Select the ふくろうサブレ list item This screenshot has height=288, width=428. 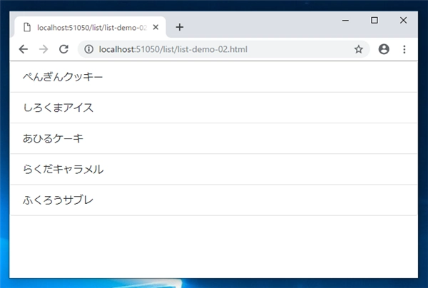(213, 200)
